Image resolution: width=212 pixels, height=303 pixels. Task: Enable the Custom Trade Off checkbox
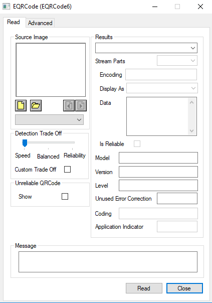[67, 169]
